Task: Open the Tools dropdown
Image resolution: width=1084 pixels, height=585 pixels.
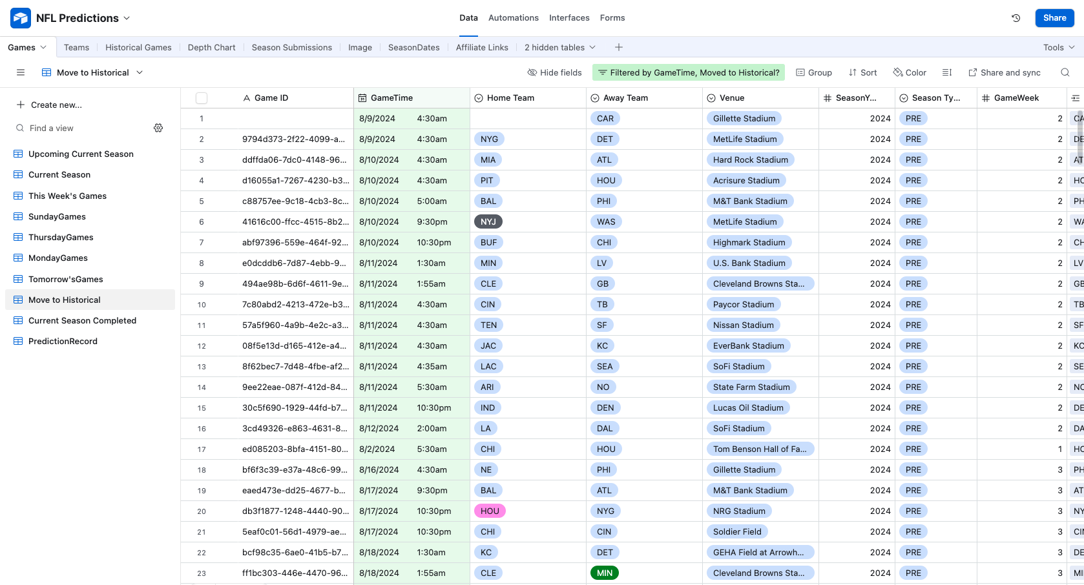Action: pyautogui.click(x=1059, y=47)
